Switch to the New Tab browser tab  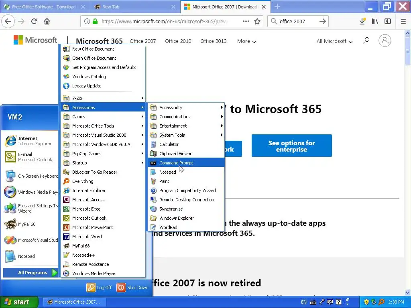pos(135,7)
